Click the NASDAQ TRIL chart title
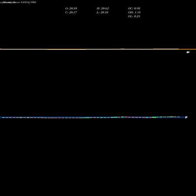Screen dimensions: 196x196 pos(28,2)
